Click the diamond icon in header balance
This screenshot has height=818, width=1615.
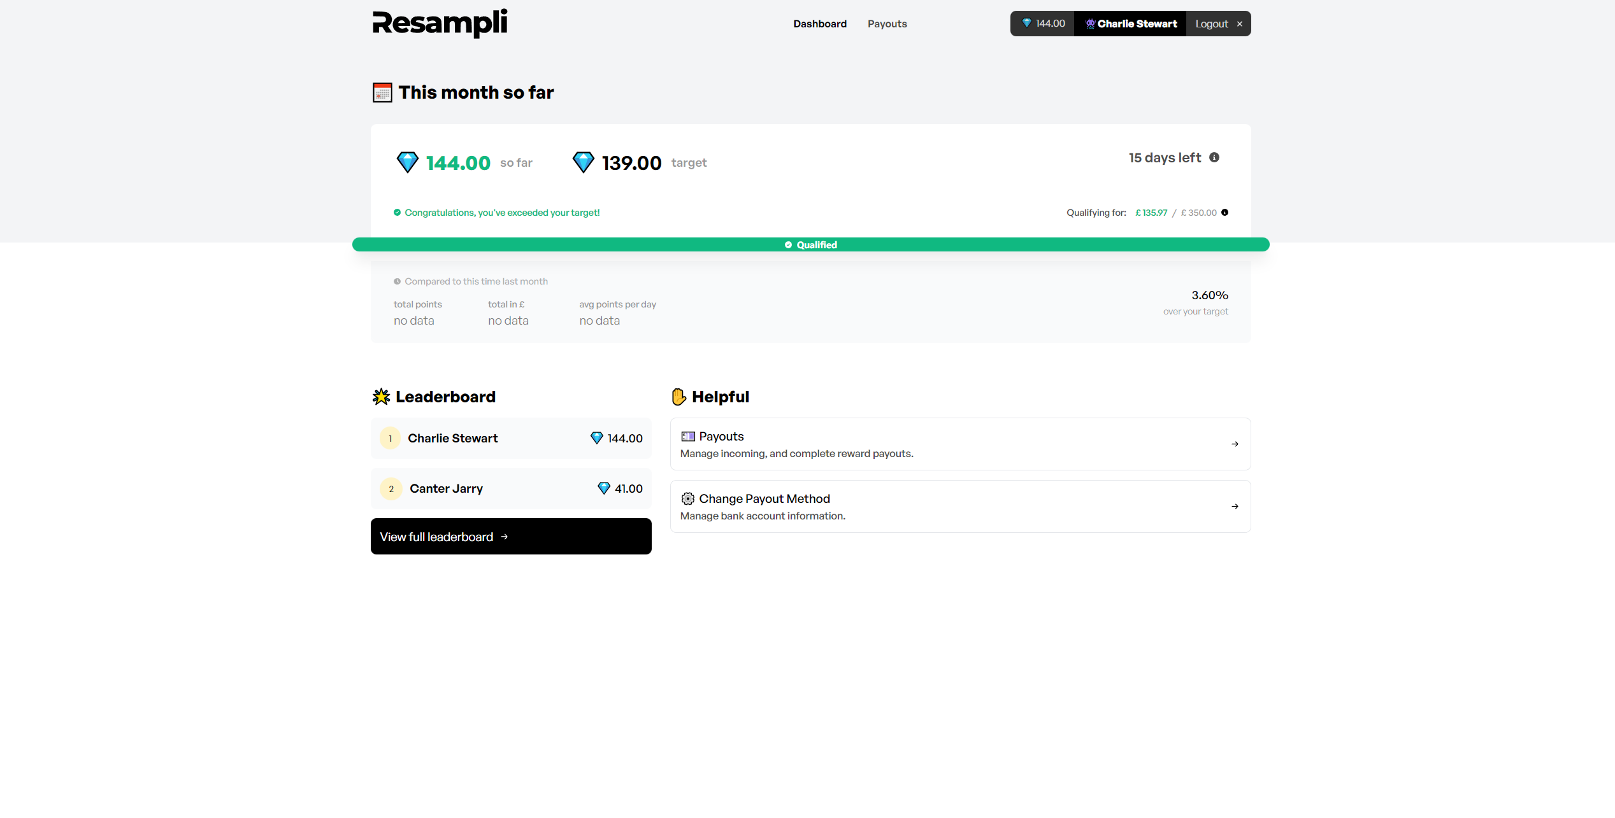click(1026, 23)
